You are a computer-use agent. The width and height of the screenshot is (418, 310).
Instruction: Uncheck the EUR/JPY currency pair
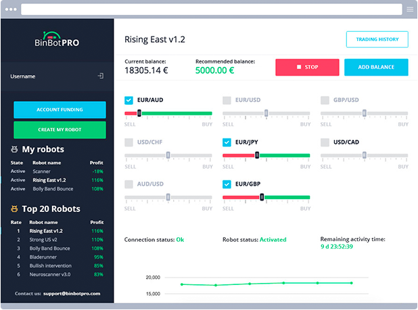(227, 143)
